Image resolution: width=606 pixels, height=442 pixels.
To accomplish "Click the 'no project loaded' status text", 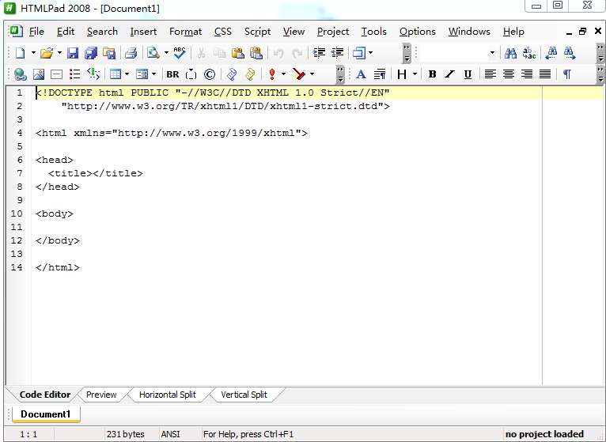I will point(544,434).
